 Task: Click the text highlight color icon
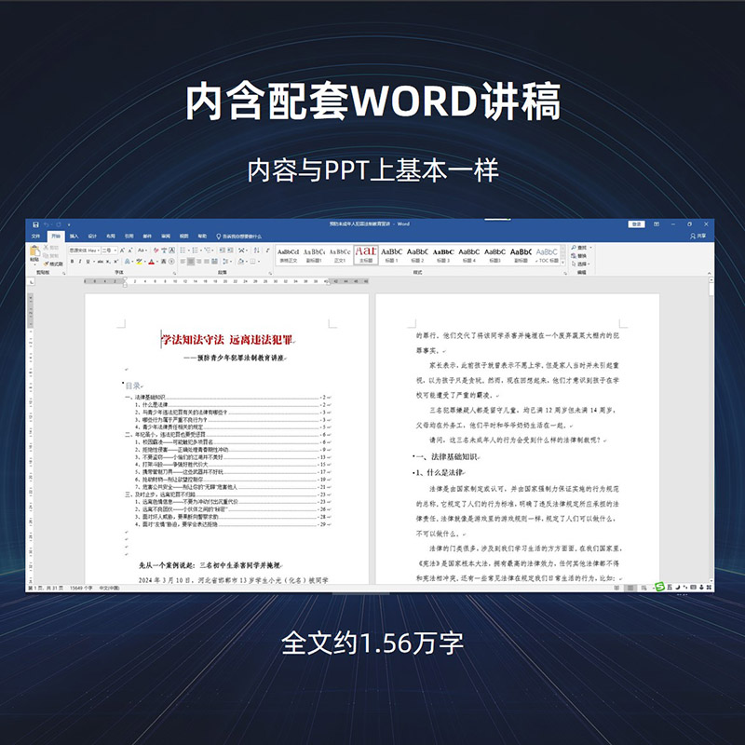(x=139, y=262)
